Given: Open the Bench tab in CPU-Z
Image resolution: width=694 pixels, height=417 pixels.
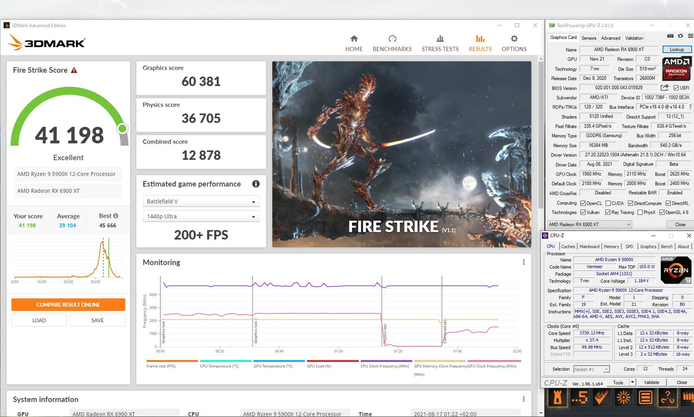Looking at the screenshot, I should tap(667, 246).
